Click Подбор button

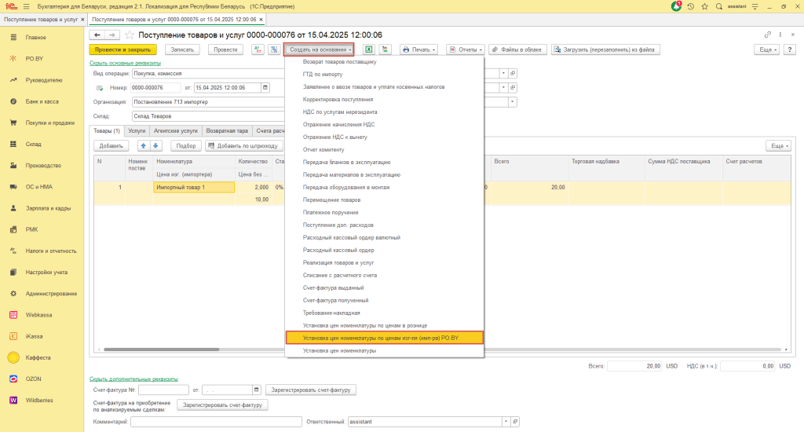(x=185, y=146)
